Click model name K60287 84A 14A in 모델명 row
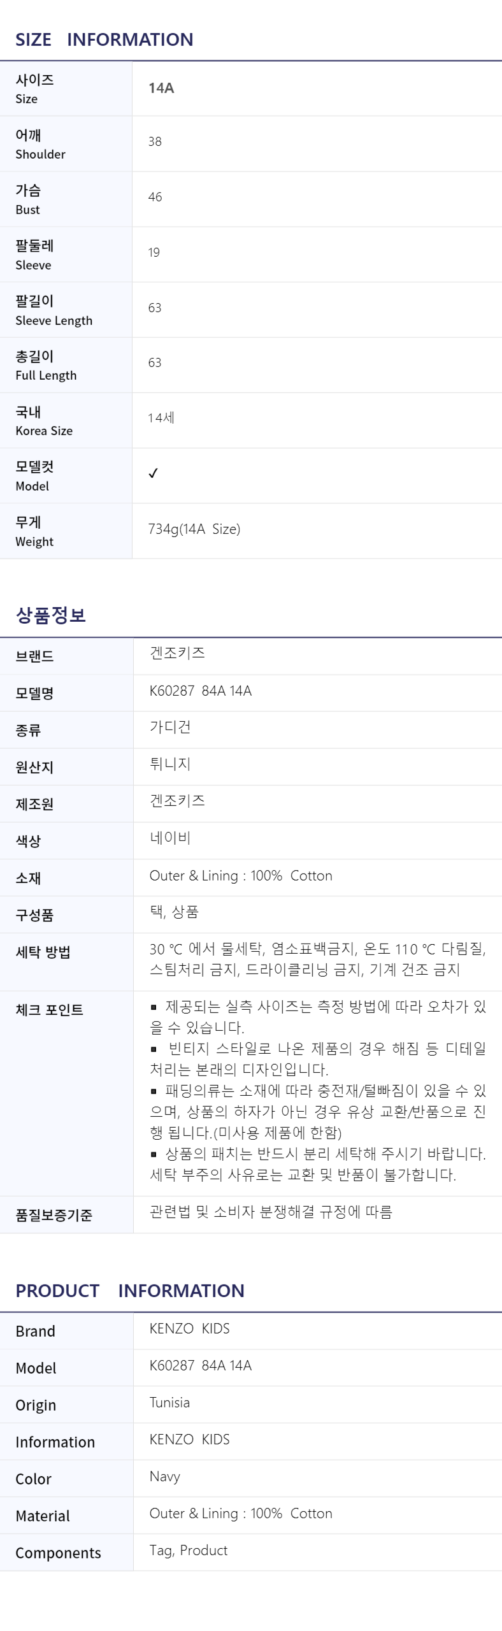This screenshot has width=502, height=1631. click(201, 691)
